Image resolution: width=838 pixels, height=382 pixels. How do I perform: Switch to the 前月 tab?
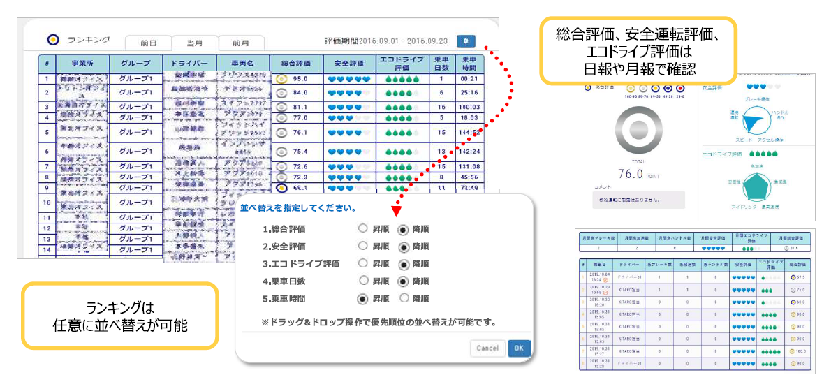[241, 43]
